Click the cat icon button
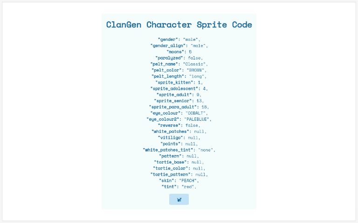The height and width of the screenshot is (223, 358). tap(179, 199)
